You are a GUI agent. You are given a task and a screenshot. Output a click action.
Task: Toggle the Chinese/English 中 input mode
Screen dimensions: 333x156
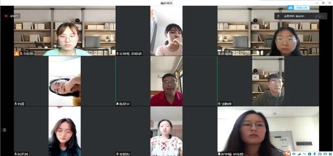[294, 154]
